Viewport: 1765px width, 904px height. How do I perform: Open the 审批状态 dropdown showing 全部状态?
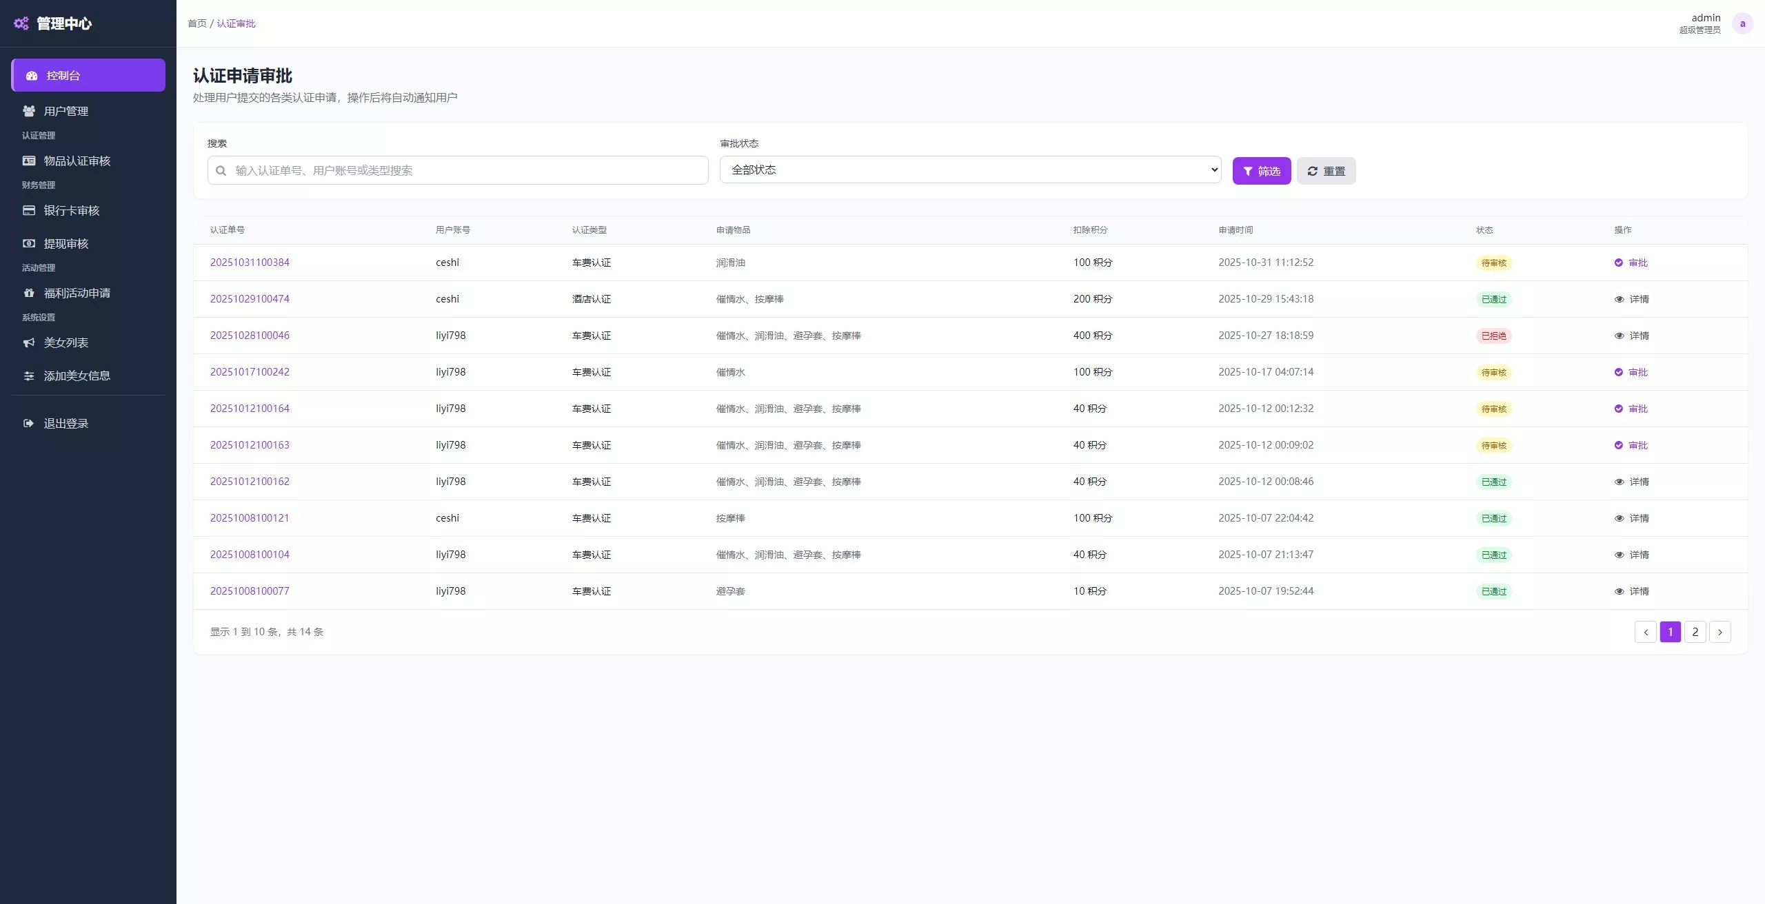pyautogui.click(x=970, y=169)
